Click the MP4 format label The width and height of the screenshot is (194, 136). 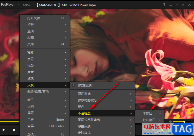(x=26, y=5)
